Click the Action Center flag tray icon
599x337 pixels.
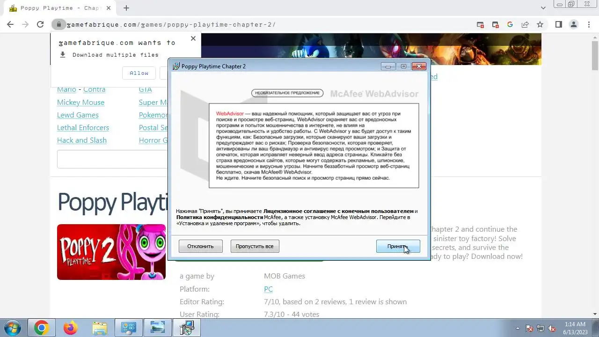pyautogui.click(x=529, y=328)
